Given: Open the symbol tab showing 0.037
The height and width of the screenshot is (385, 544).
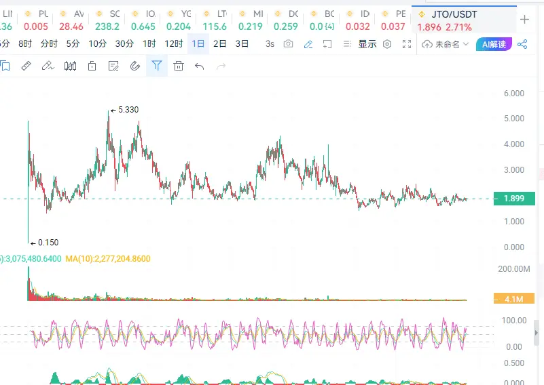Looking at the screenshot, I should (x=393, y=20).
